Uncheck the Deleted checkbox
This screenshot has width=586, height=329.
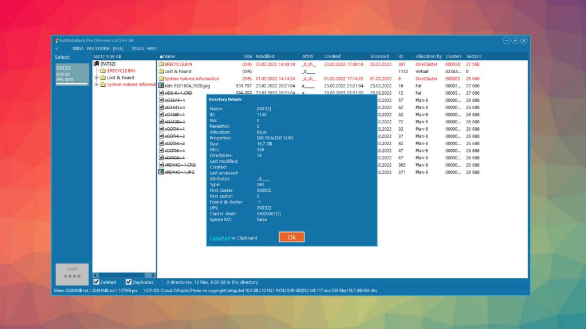pyautogui.click(x=96, y=282)
